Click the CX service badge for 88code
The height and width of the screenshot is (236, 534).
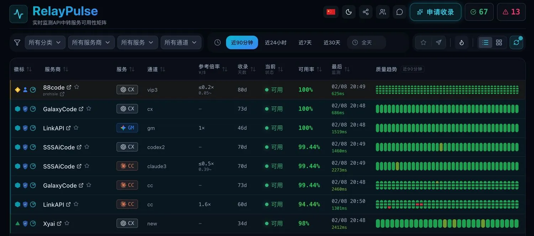(x=127, y=89)
